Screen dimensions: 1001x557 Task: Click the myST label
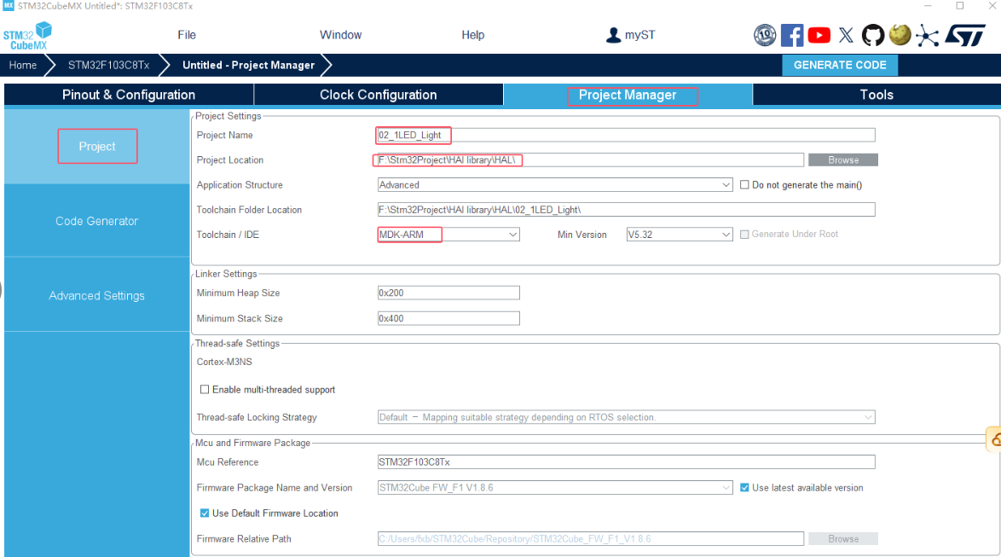click(639, 35)
